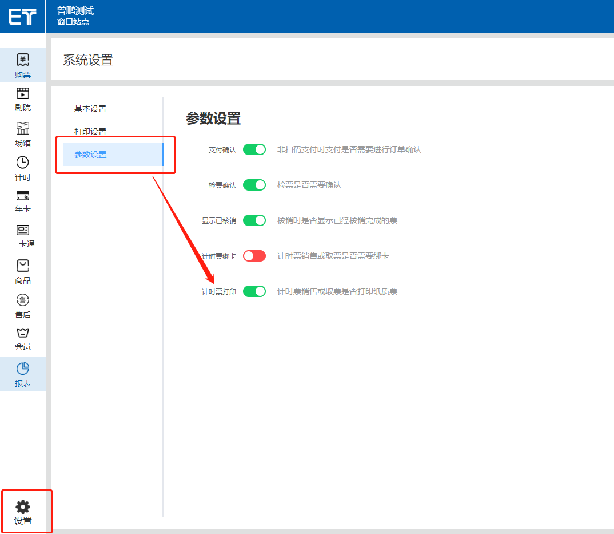Image resolution: width=614 pixels, height=534 pixels.
Task: Select the 参数设置 tab
Action: pos(90,155)
